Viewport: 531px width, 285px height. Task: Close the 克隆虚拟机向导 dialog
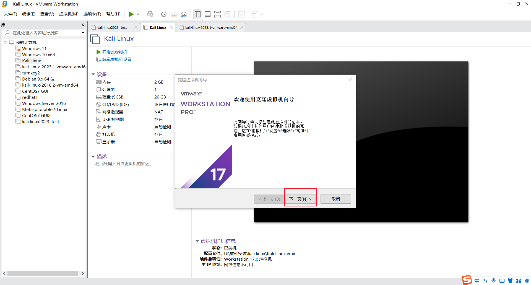(x=350, y=80)
